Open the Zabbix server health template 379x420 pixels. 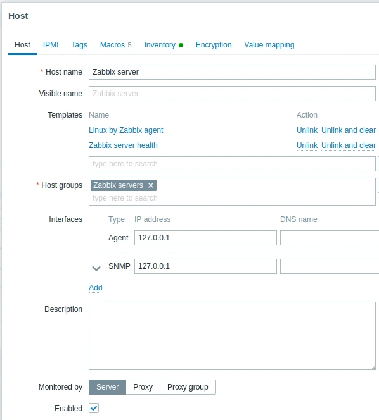(123, 145)
